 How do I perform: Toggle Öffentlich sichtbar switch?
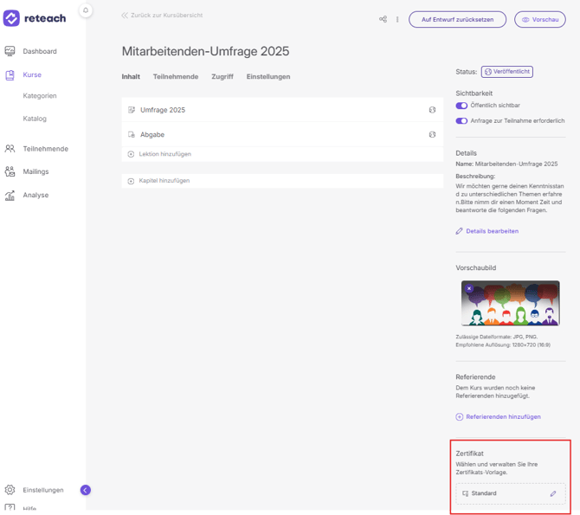click(461, 106)
